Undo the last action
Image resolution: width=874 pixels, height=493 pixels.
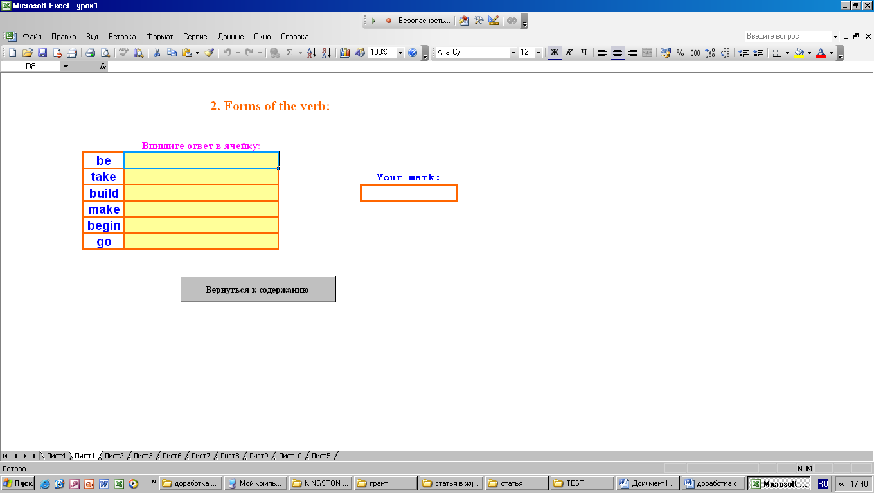click(227, 53)
